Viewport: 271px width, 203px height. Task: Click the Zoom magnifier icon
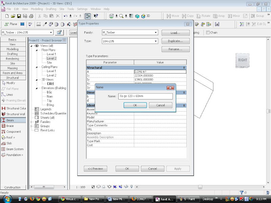click(121, 16)
